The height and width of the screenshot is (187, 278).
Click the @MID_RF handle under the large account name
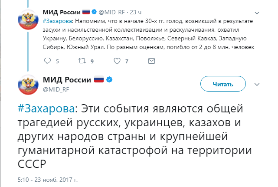[x=56, y=89]
